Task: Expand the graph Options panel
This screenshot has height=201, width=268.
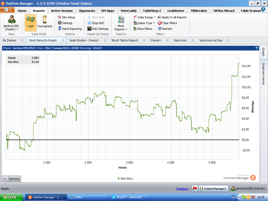Action: click(x=12, y=179)
